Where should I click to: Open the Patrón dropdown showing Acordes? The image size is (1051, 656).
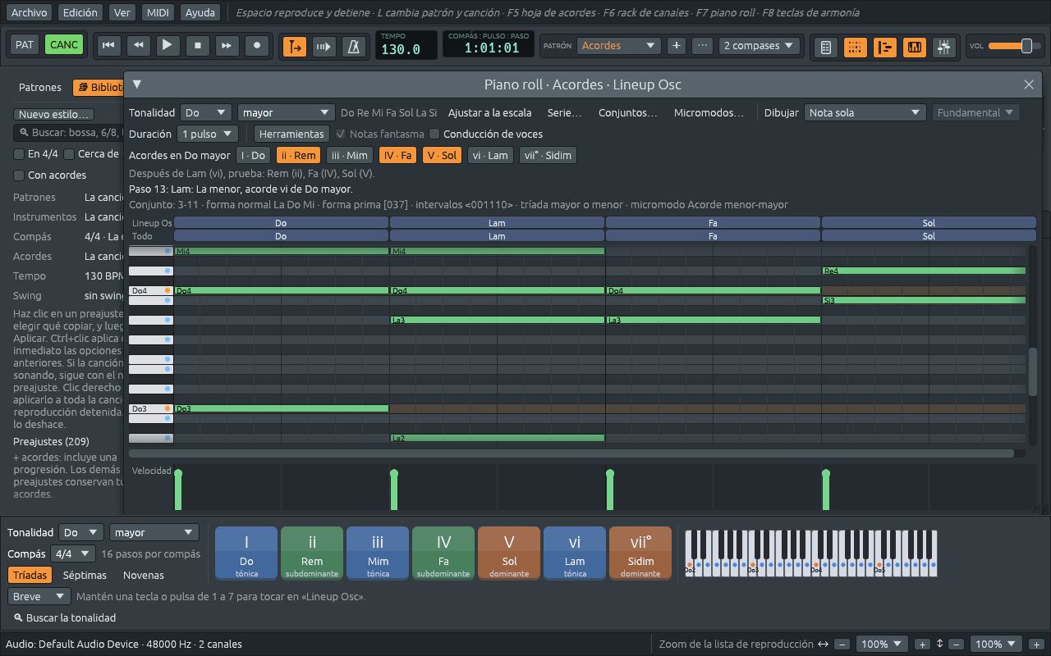(x=618, y=46)
